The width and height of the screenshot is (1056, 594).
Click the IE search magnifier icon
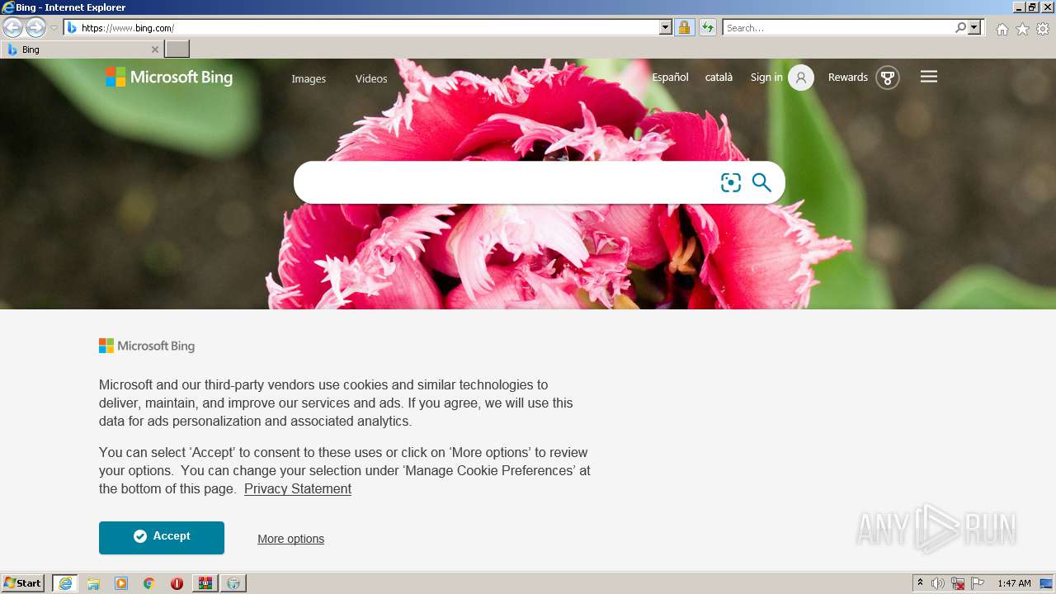[960, 28]
